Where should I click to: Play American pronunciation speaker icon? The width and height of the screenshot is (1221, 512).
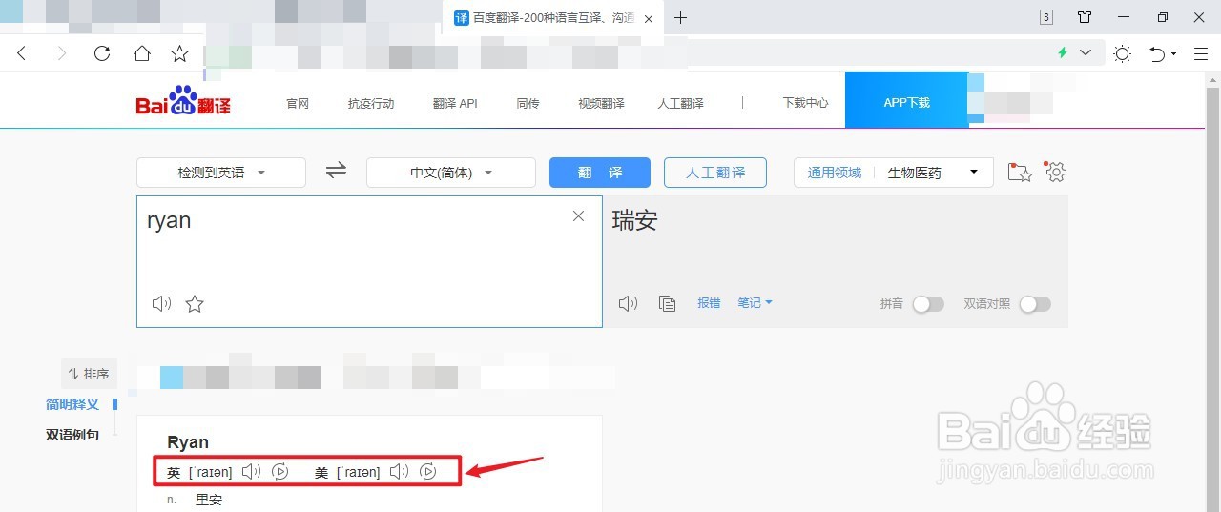tap(399, 472)
